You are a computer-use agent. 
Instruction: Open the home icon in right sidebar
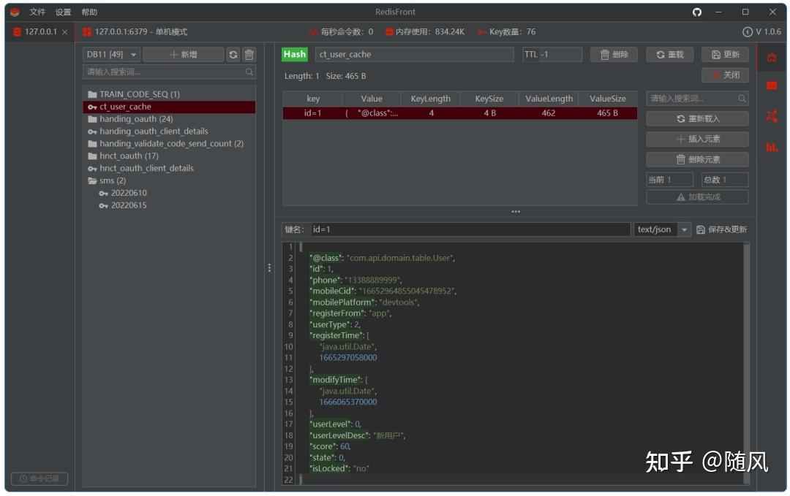coord(772,58)
